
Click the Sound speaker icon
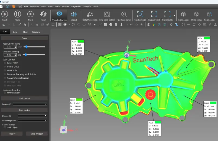click(x=74, y=14)
